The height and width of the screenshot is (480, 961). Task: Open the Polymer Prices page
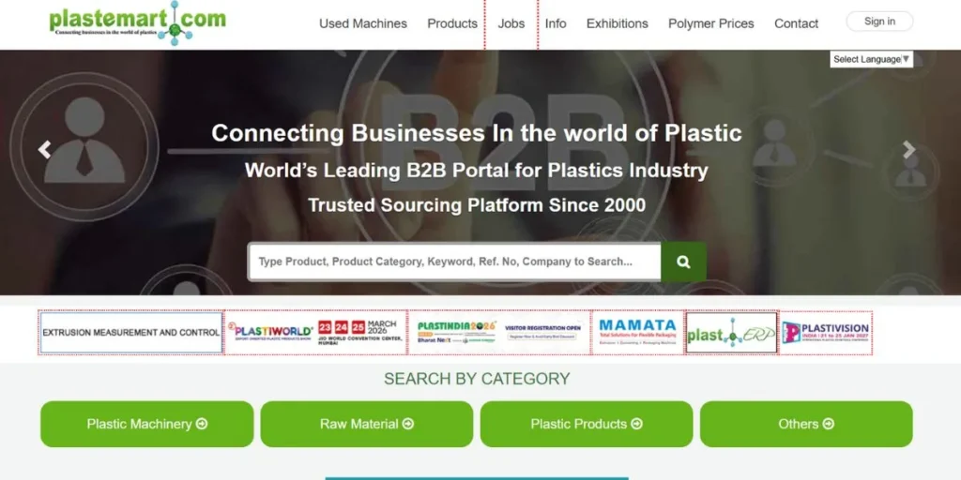(x=711, y=23)
